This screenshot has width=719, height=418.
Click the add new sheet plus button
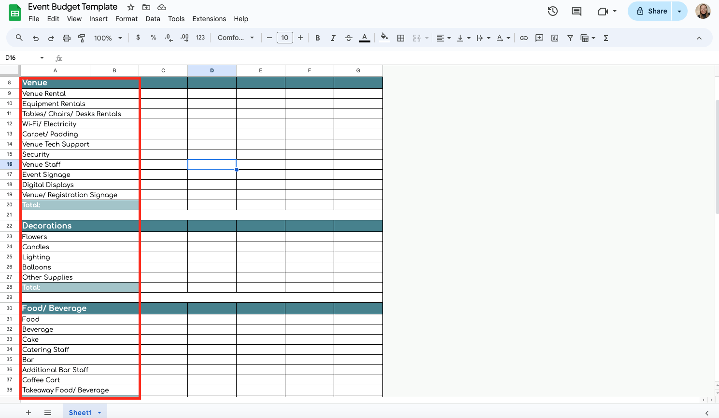tap(28, 413)
